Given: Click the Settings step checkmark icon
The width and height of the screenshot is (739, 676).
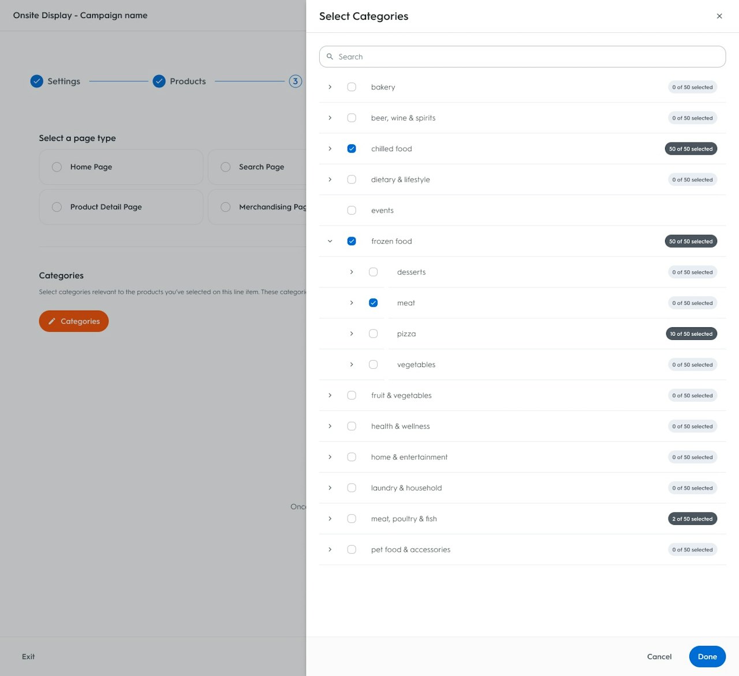Looking at the screenshot, I should 36,81.
